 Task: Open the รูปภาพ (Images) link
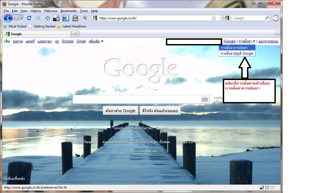[x=18, y=41]
